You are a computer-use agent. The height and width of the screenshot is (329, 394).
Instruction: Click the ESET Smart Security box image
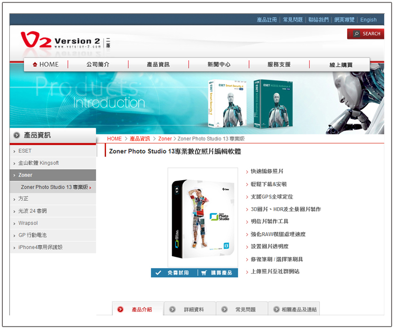coord(227,103)
